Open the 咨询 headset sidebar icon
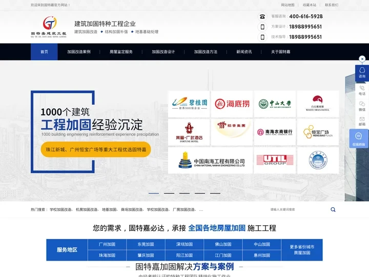 point(362,72)
